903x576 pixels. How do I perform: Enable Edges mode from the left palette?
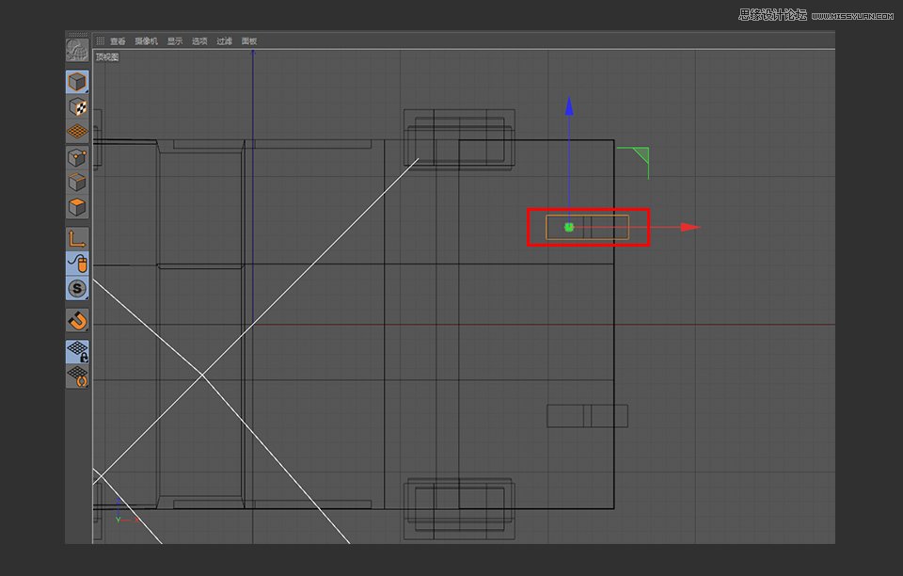[76, 182]
